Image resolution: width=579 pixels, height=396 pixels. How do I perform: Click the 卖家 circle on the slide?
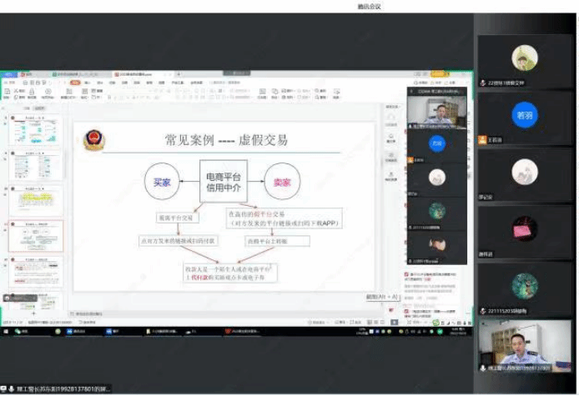[282, 182]
